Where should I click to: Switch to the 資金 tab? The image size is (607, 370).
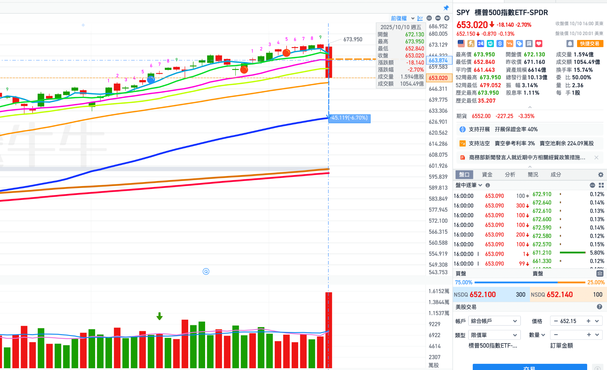point(487,175)
